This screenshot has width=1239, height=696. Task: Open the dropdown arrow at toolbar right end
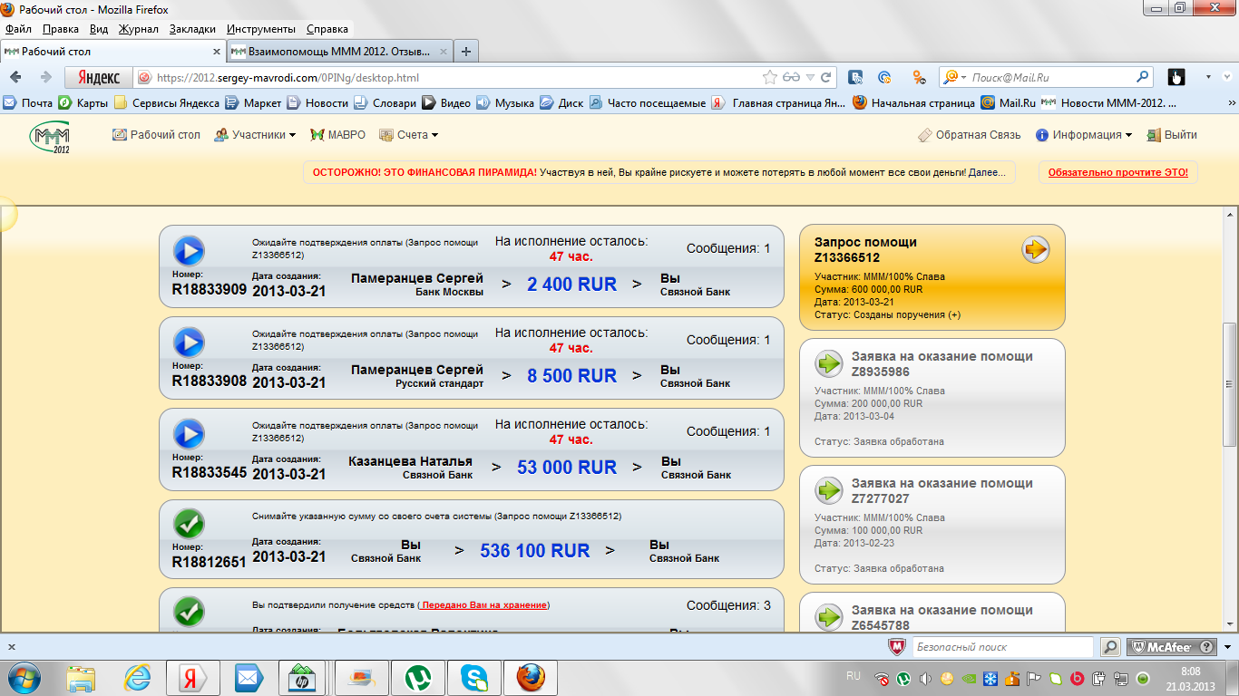click(x=1209, y=77)
